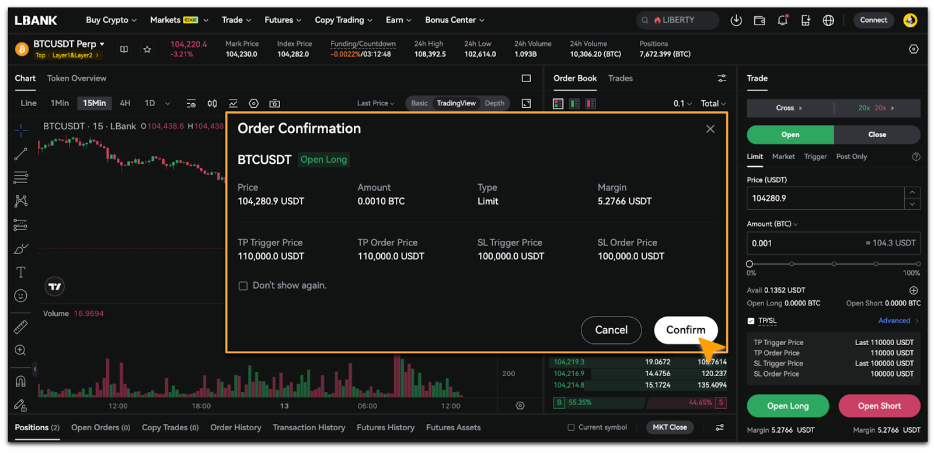Open the order book Total dropdown
934x453 pixels.
713,104
